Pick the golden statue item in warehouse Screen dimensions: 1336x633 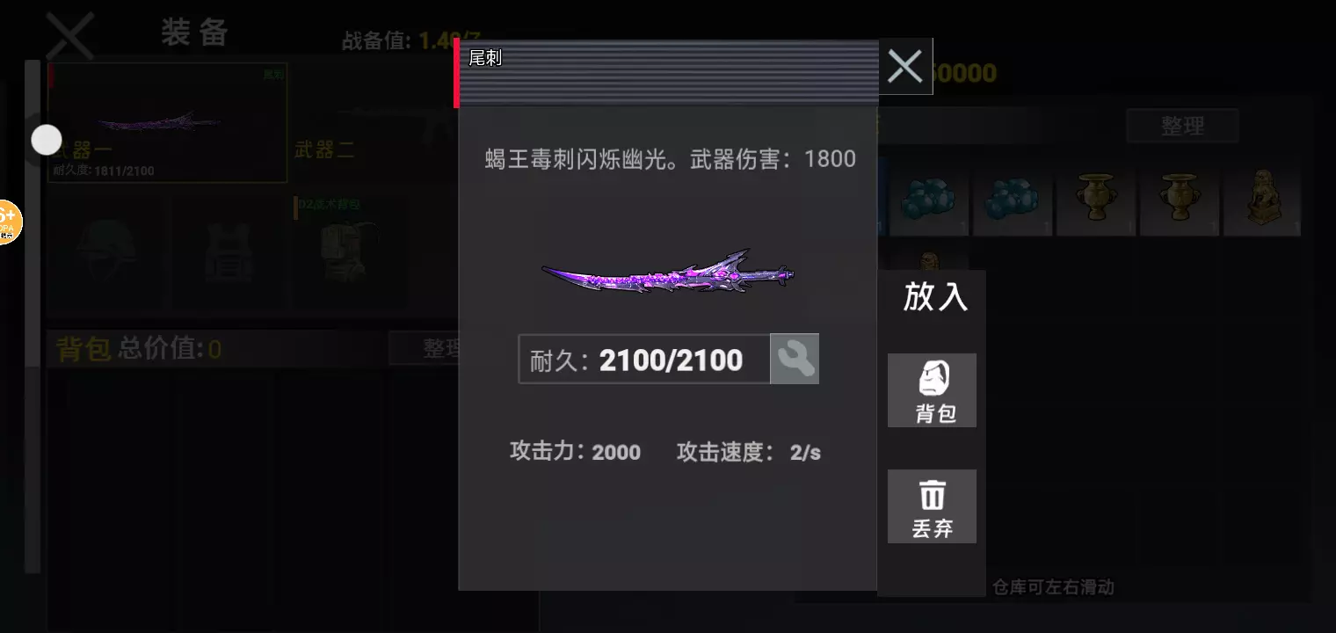[1262, 200]
